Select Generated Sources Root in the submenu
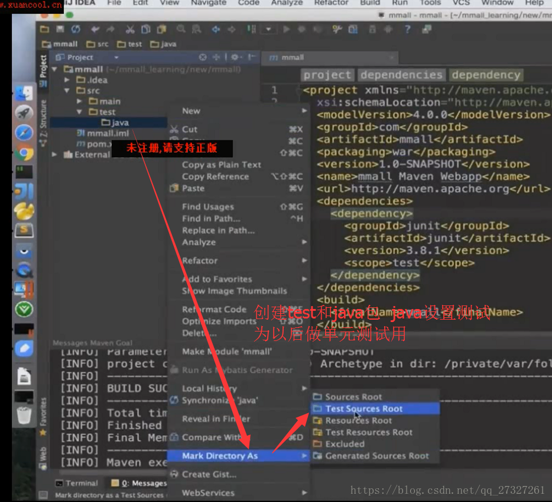Image resolution: width=552 pixels, height=502 pixels. pos(375,456)
